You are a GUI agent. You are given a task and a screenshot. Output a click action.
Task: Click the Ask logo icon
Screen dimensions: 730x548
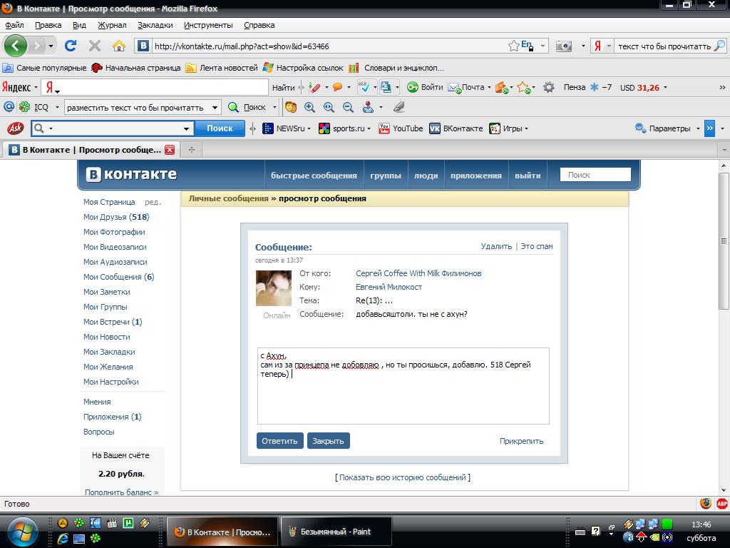16,128
